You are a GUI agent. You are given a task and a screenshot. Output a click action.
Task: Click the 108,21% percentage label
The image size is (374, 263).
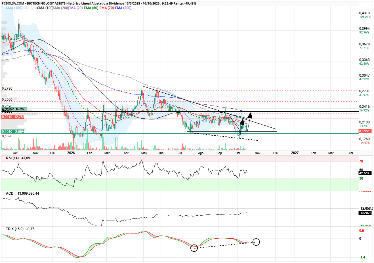pyautogui.click(x=365, y=17)
